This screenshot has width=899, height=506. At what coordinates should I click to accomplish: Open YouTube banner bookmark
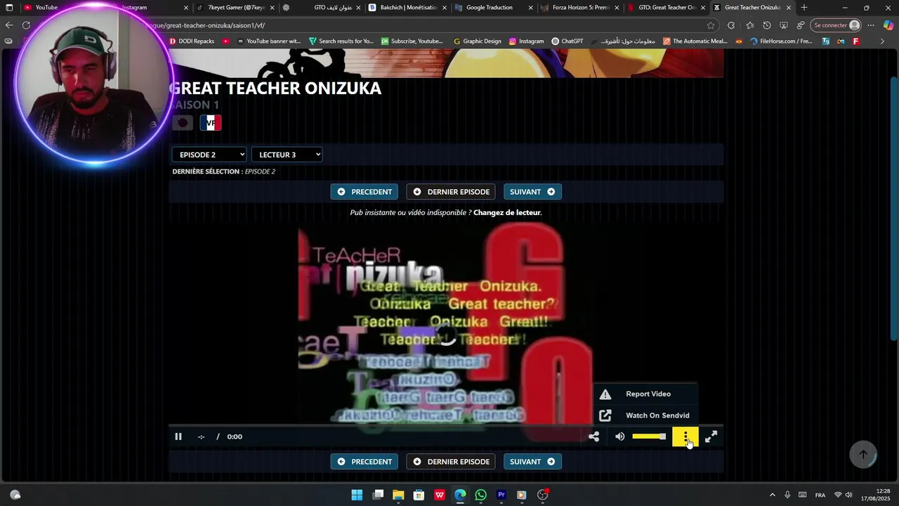click(x=268, y=41)
